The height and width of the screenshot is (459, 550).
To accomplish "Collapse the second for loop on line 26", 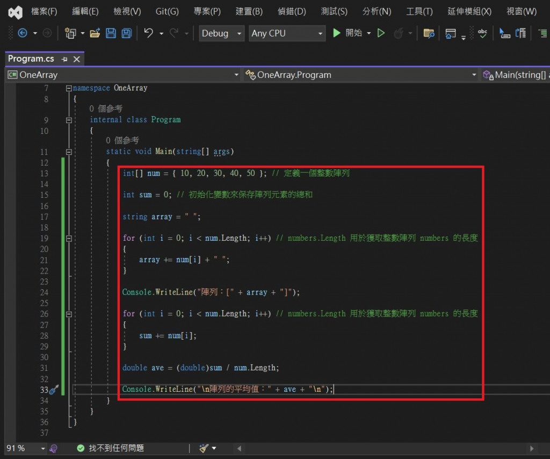I will coord(69,314).
